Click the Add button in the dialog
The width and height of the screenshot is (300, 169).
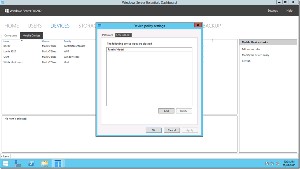coord(166,111)
